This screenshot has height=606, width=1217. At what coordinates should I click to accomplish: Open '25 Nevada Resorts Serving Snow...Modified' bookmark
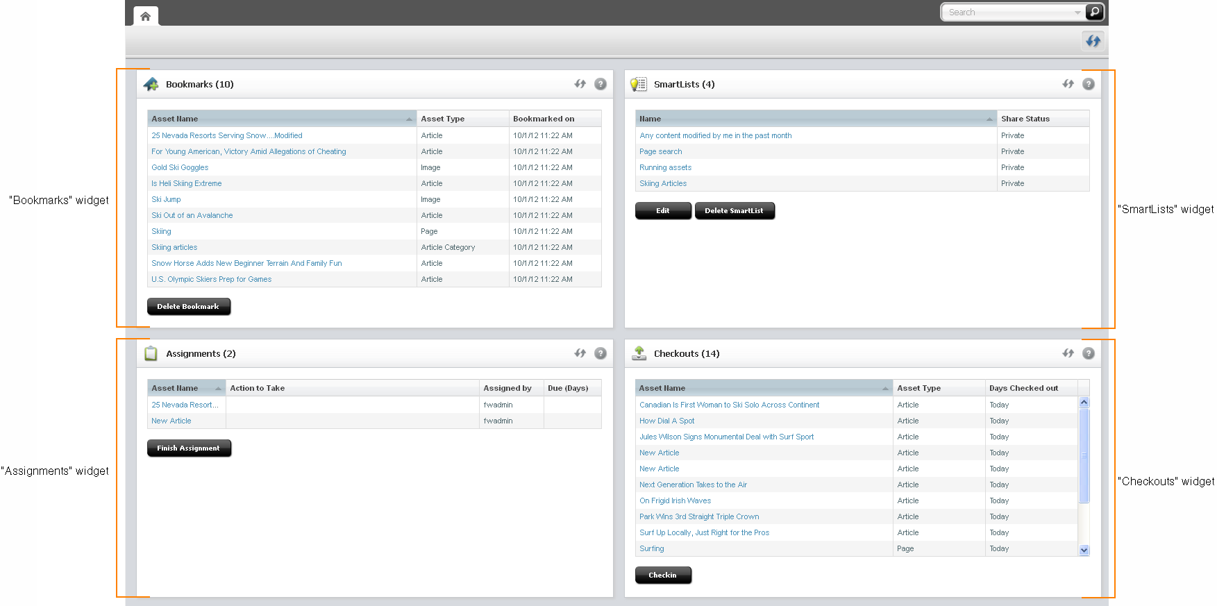click(x=227, y=135)
